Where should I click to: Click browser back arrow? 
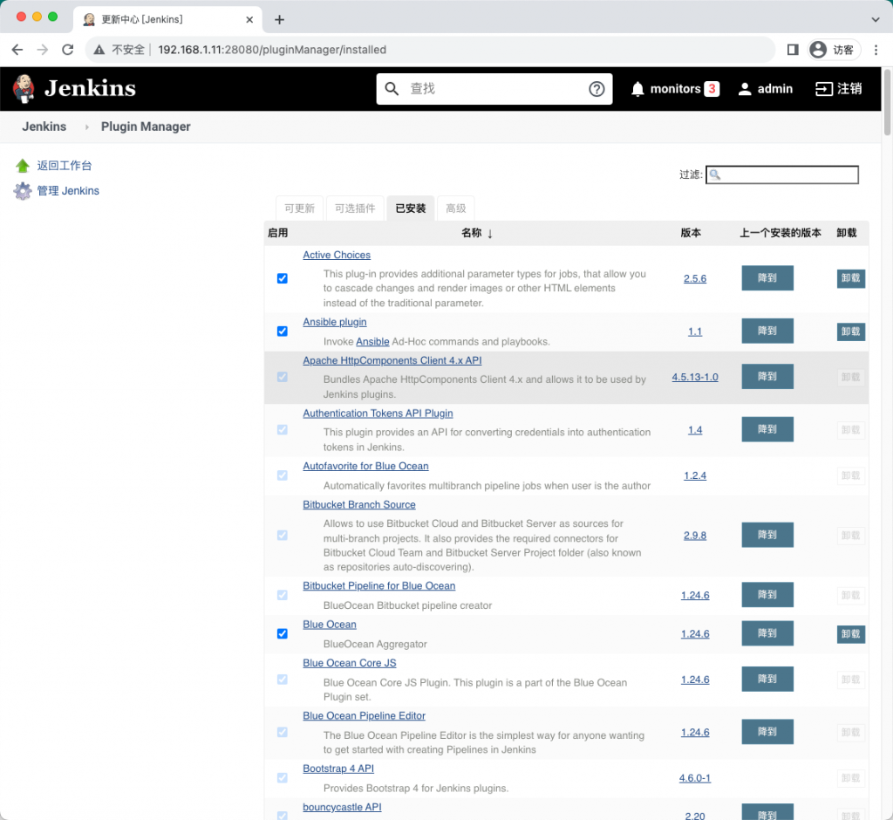coord(17,50)
